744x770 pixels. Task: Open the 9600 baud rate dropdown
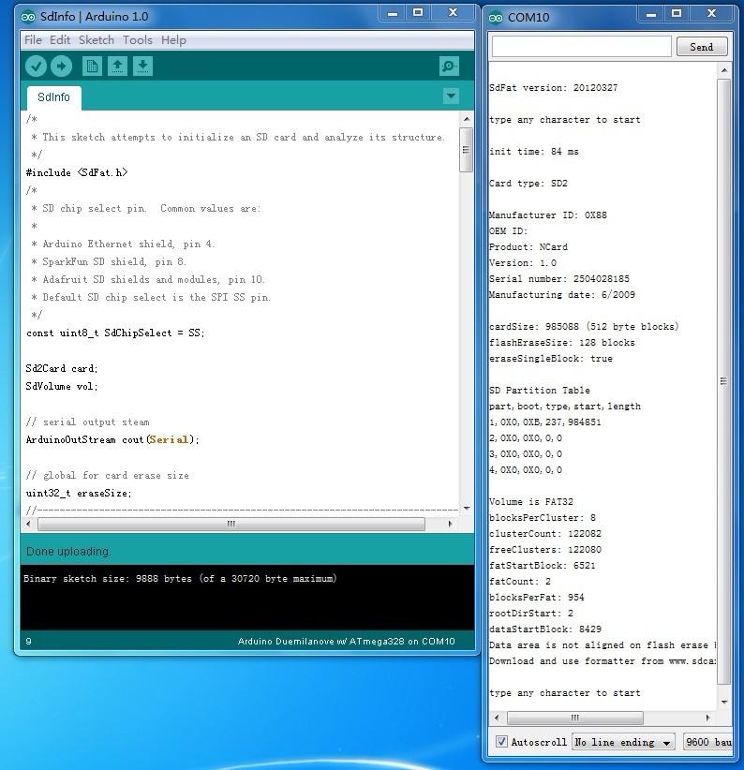coord(707,742)
